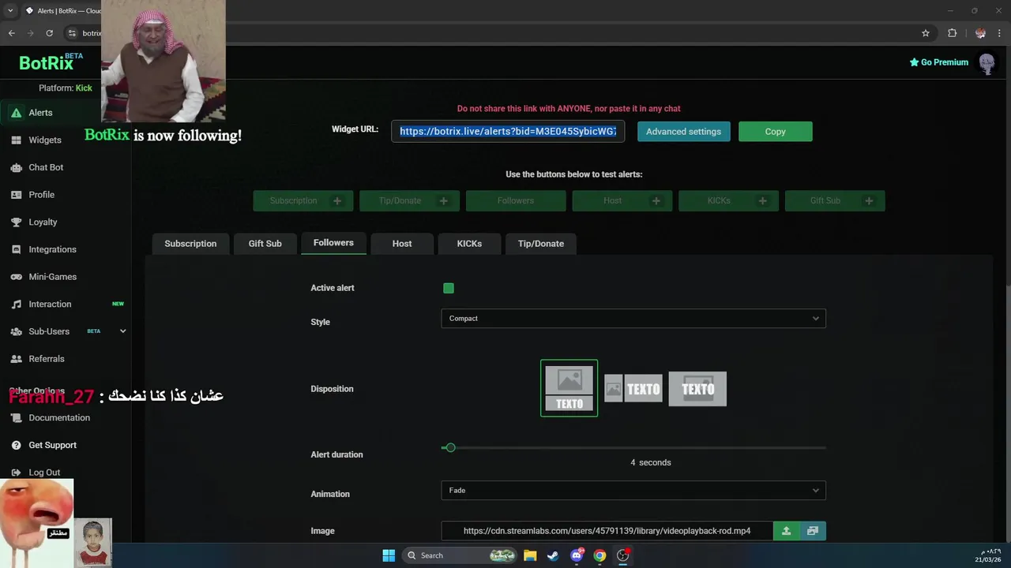Open the Chrome profile avatar
The image size is (1011, 568).
pyautogui.click(x=980, y=33)
